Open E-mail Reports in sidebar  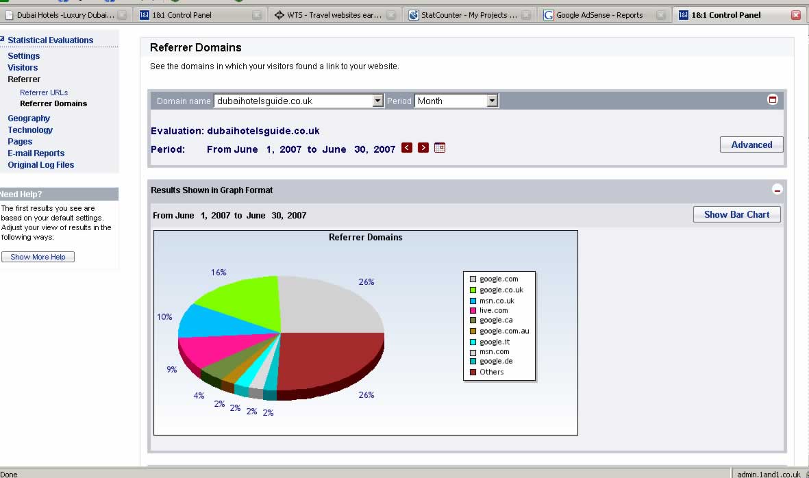36,153
